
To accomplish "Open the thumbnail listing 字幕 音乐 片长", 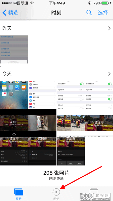I will point(14,152).
